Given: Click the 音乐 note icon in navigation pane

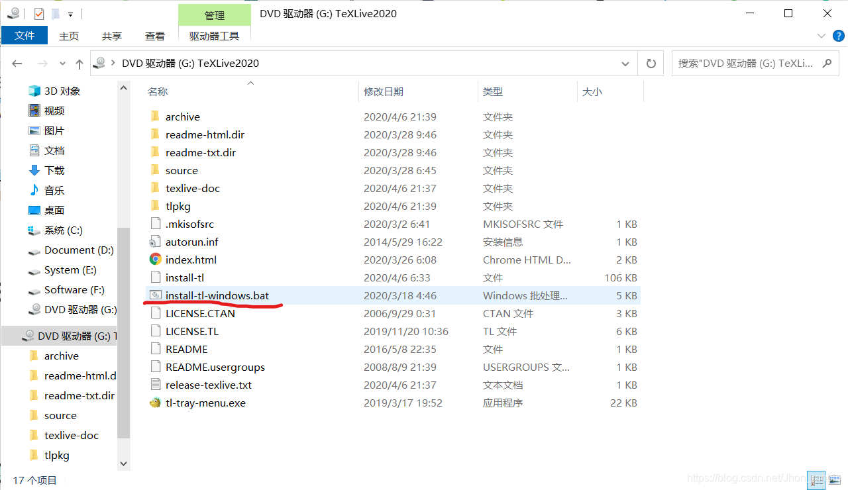Looking at the screenshot, I should (x=34, y=190).
